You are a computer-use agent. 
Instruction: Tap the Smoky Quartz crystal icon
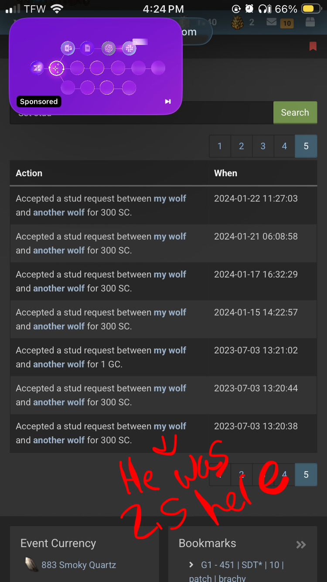click(31, 565)
